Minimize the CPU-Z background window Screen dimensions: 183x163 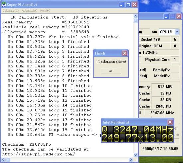166,16
